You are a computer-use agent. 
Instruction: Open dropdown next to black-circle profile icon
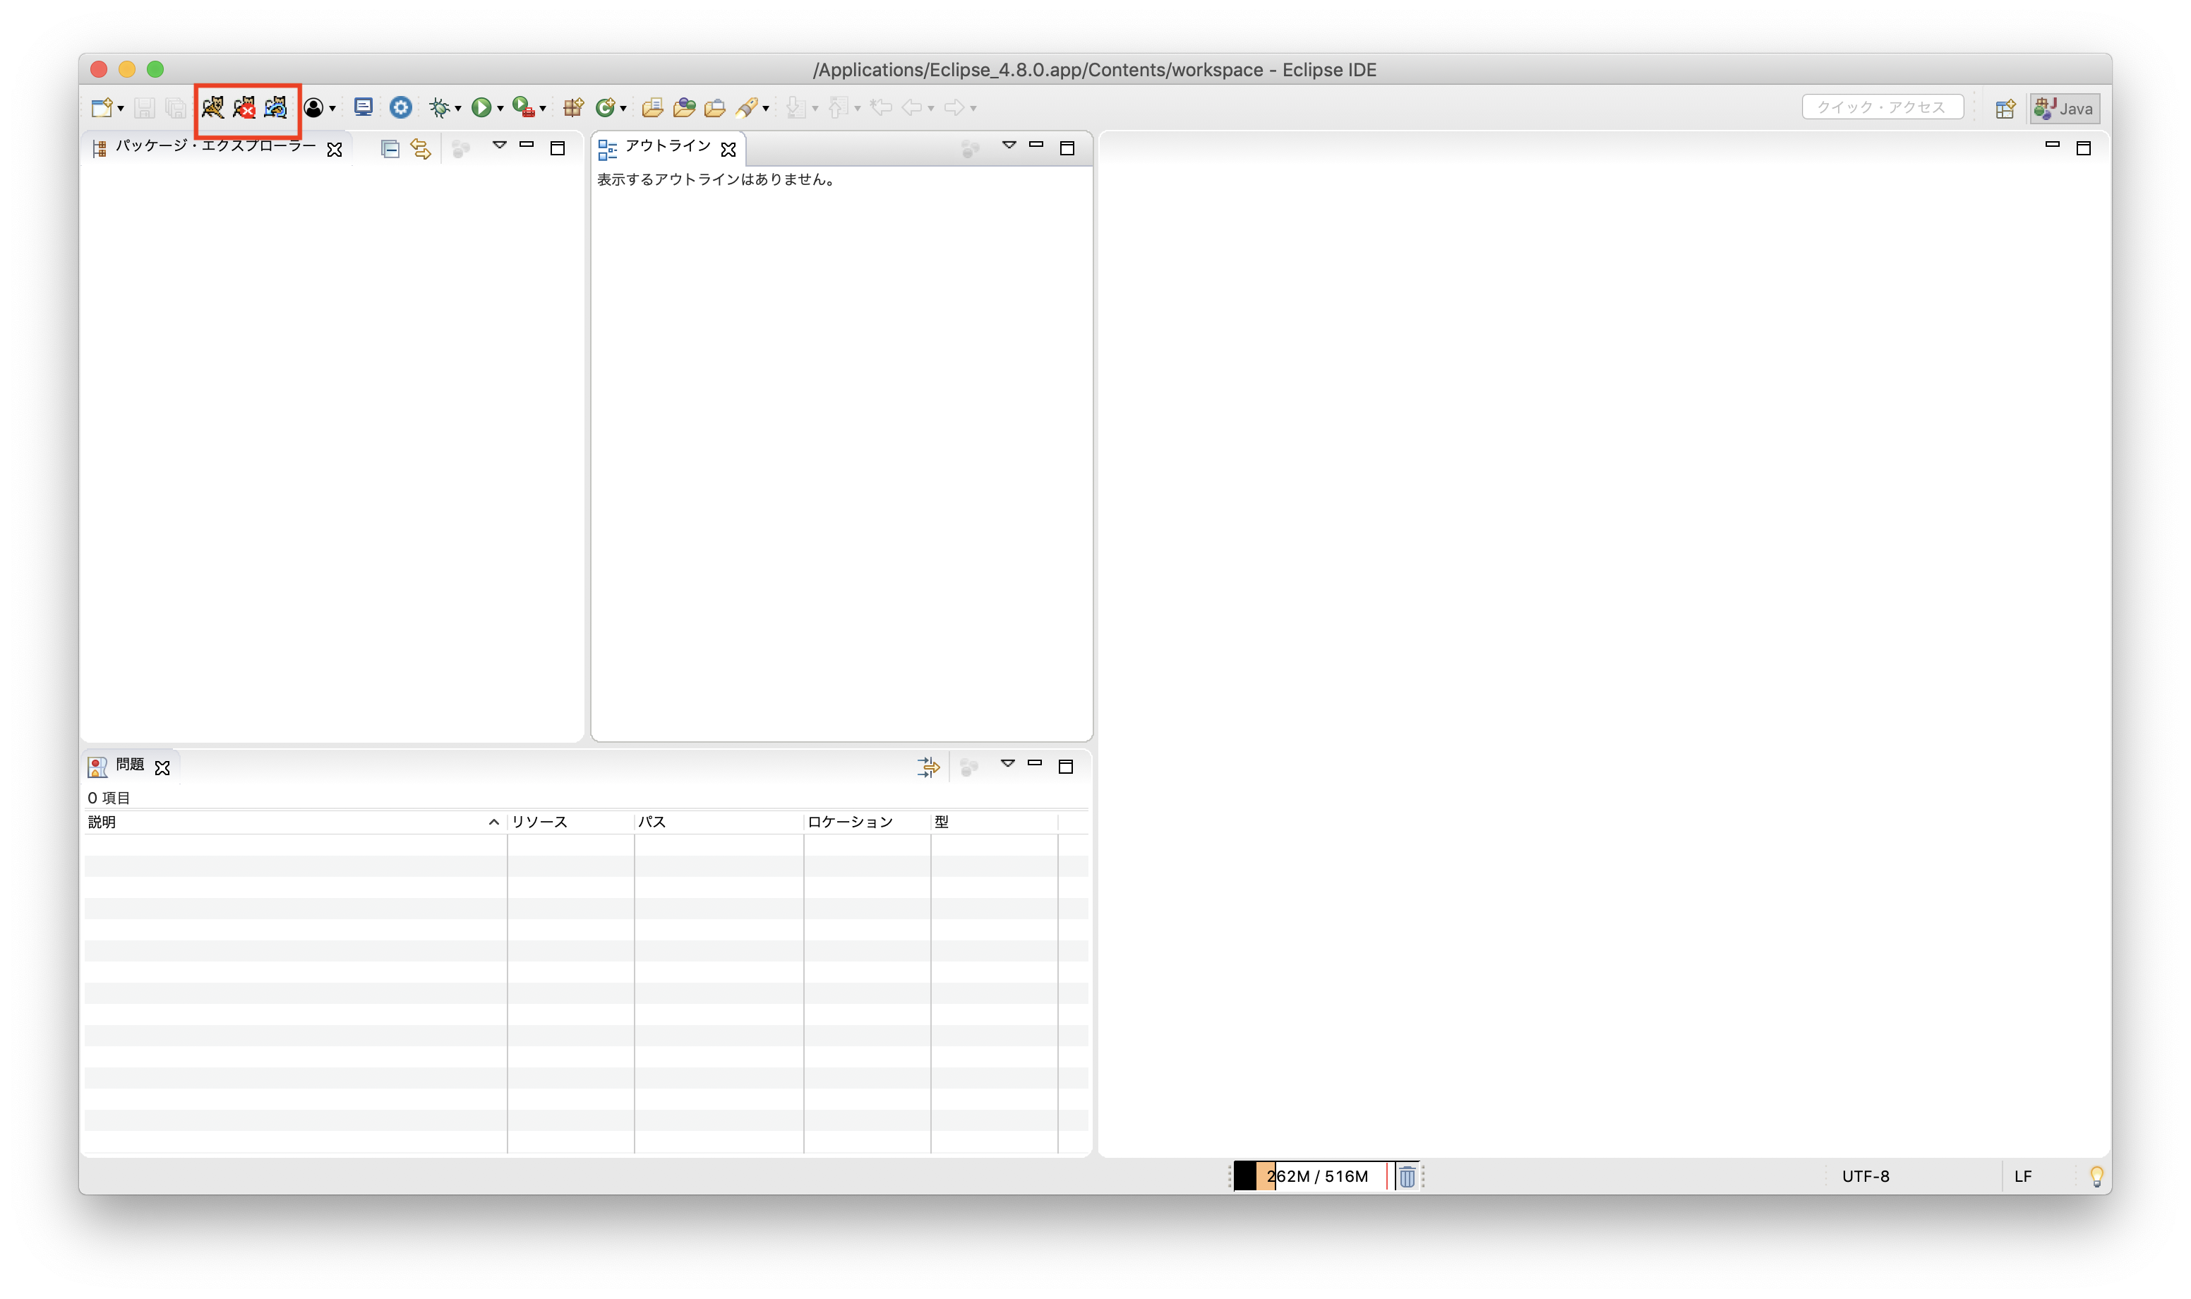click(x=332, y=109)
